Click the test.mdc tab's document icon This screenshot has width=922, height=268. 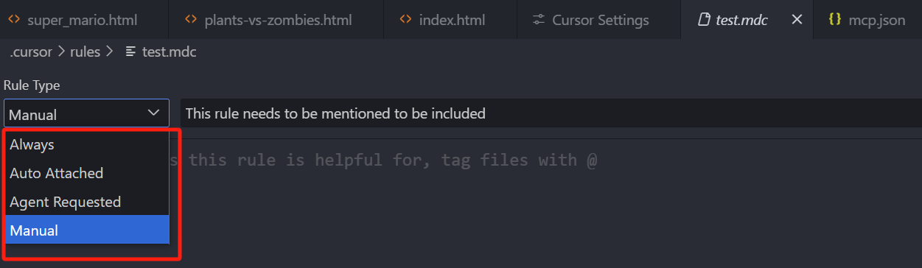click(x=704, y=20)
